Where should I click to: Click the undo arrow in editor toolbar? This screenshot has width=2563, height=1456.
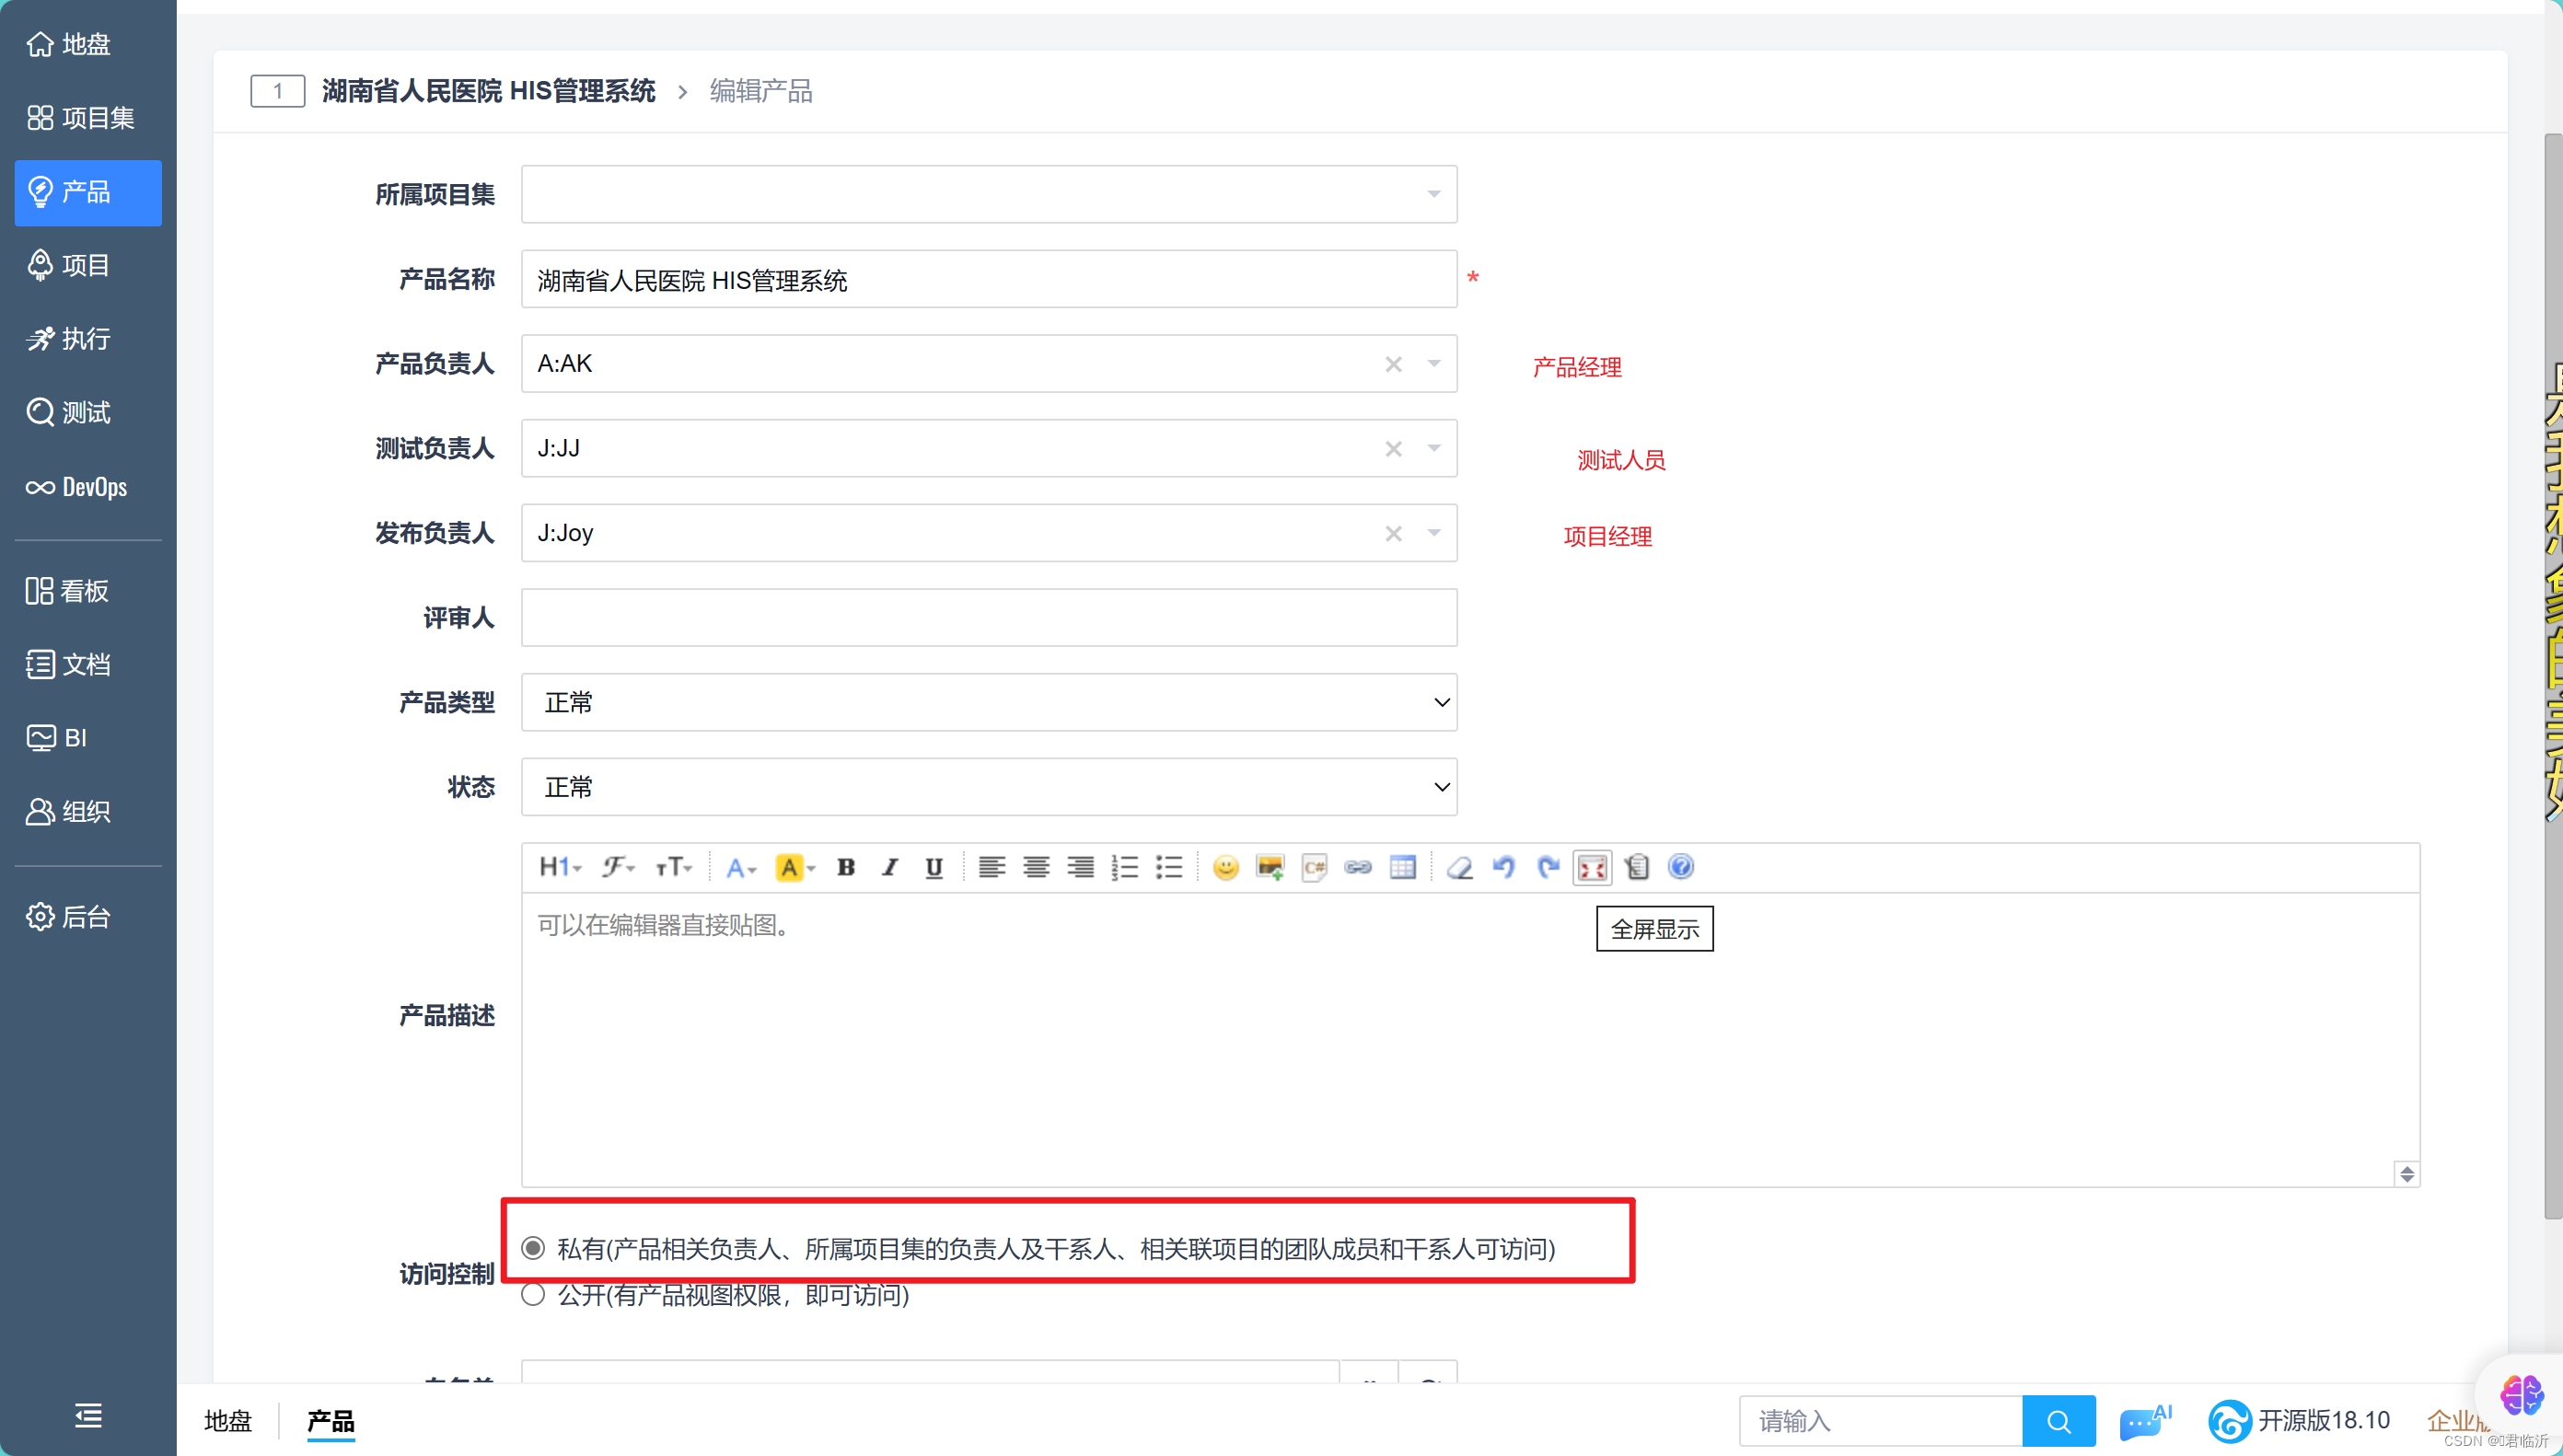coord(1503,867)
